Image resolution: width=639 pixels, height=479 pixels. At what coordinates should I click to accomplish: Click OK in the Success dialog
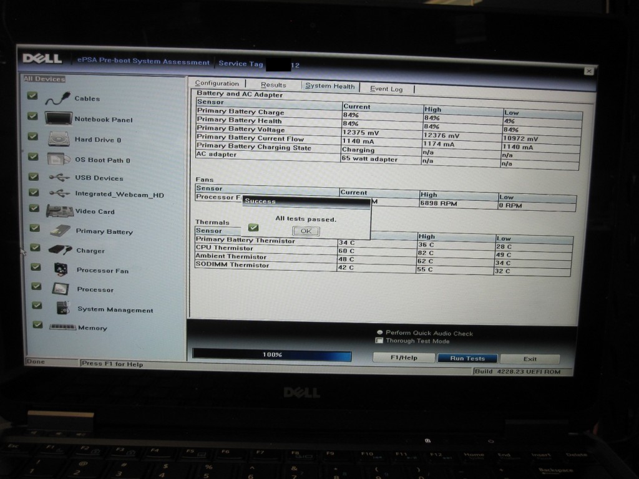pyautogui.click(x=306, y=231)
